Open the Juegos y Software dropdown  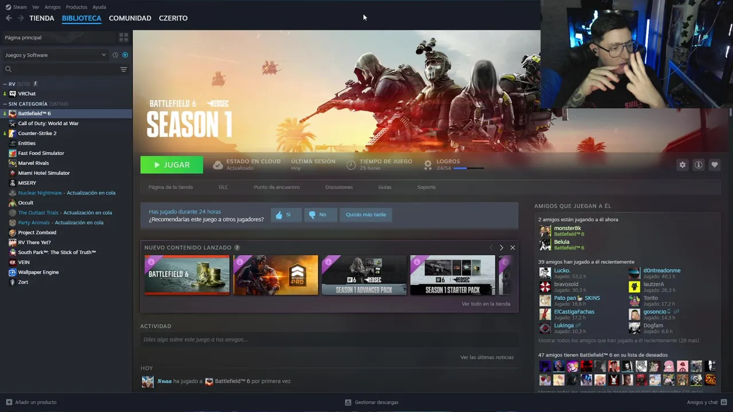pos(56,55)
